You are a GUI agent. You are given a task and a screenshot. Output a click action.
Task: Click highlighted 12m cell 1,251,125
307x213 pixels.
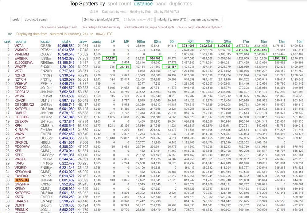[x=278, y=59]
